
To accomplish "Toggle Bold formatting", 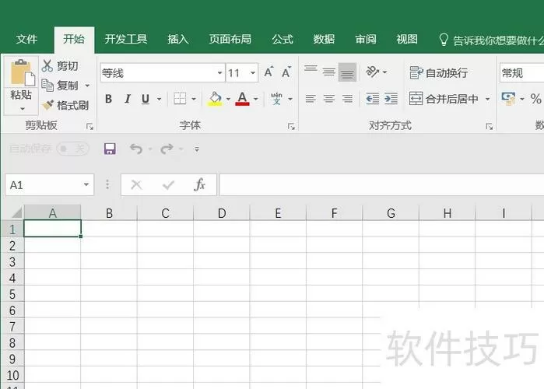I will (108, 99).
